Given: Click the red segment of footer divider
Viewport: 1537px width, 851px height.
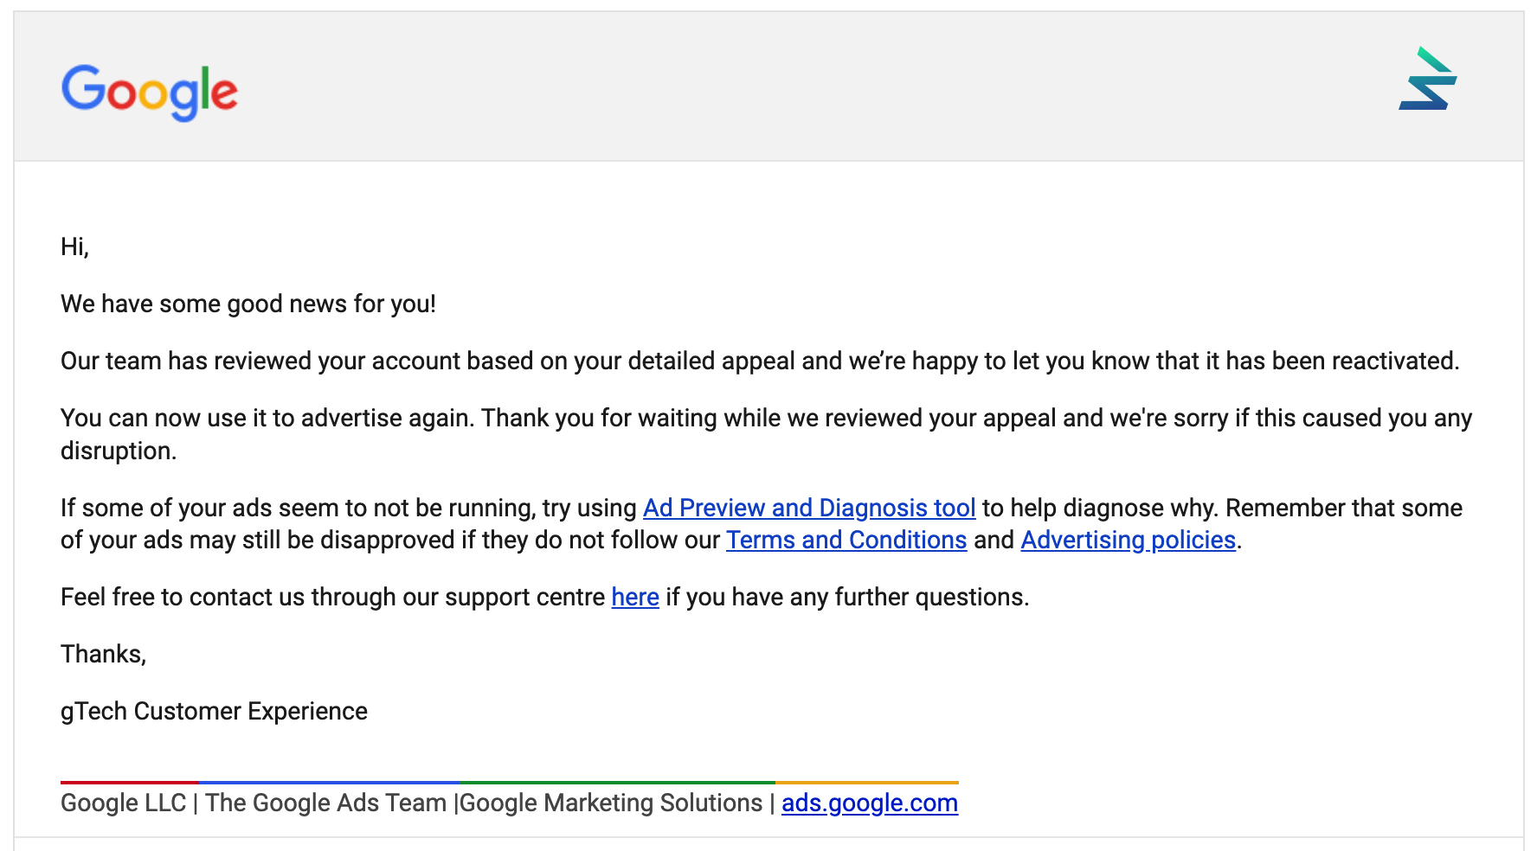Looking at the screenshot, I should click(129, 782).
